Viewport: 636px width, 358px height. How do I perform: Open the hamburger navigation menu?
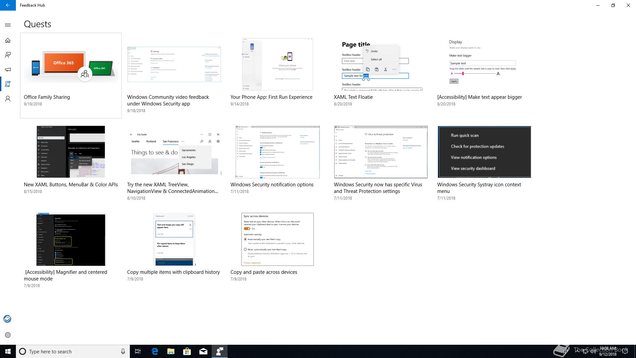[x=8, y=25]
